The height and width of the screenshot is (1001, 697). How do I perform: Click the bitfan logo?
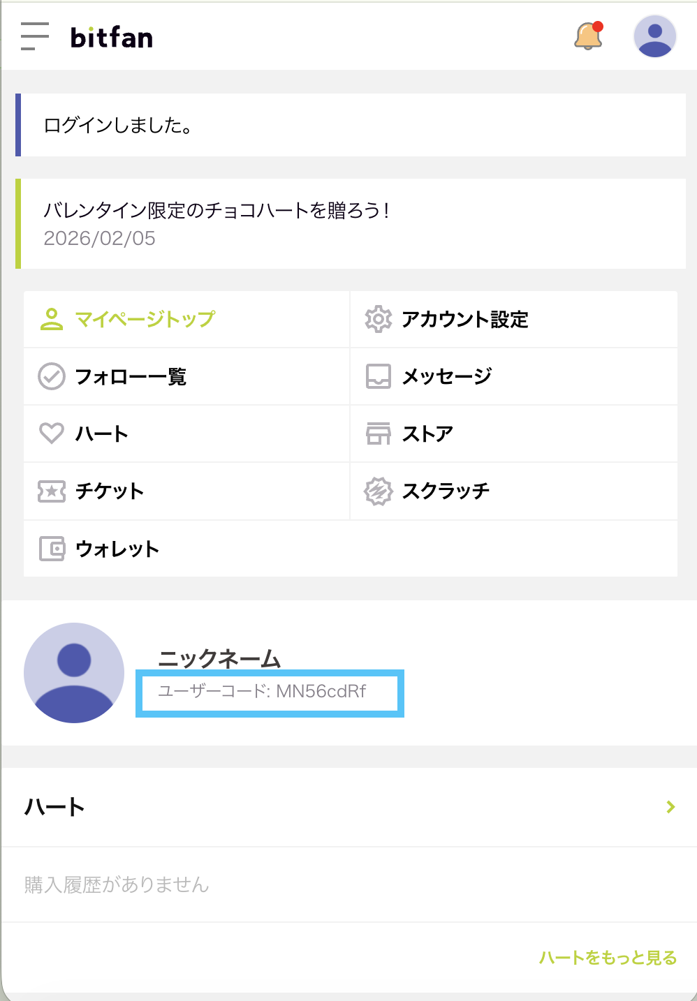pyautogui.click(x=112, y=38)
